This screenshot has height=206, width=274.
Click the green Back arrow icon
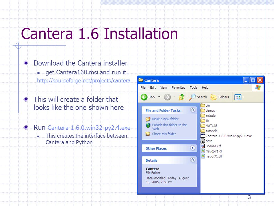[144, 97]
